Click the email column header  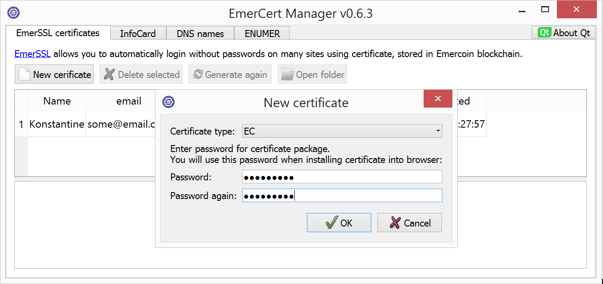tap(121, 101)
